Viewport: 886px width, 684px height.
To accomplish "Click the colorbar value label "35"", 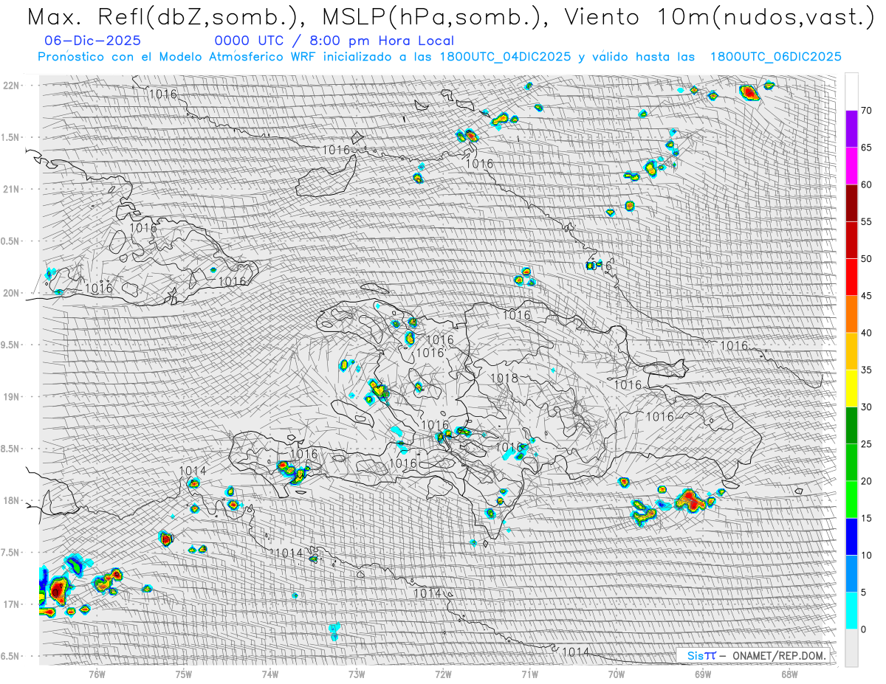I will (866, 370).
